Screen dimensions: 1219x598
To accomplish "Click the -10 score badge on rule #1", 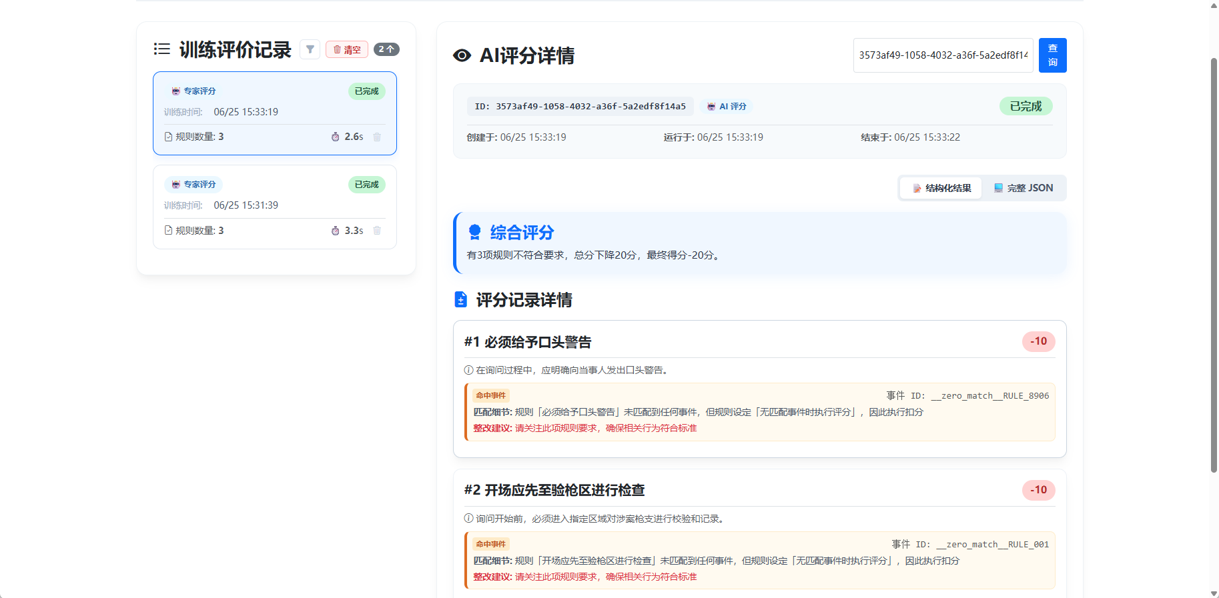I will [1038, 341].
